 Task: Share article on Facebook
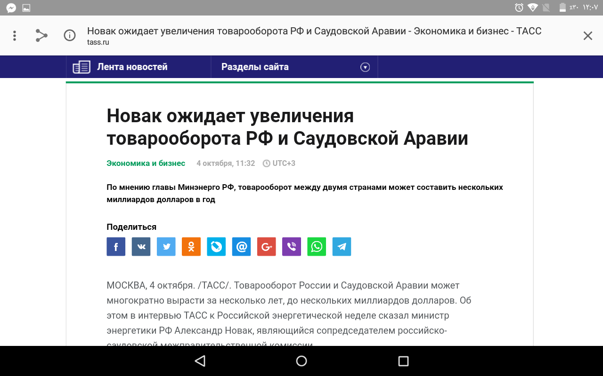(116, 247)
